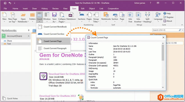This screenshot has width=185, height=102.
Task: Click the Collapse Pages icon
Action: tap(62, 15)
